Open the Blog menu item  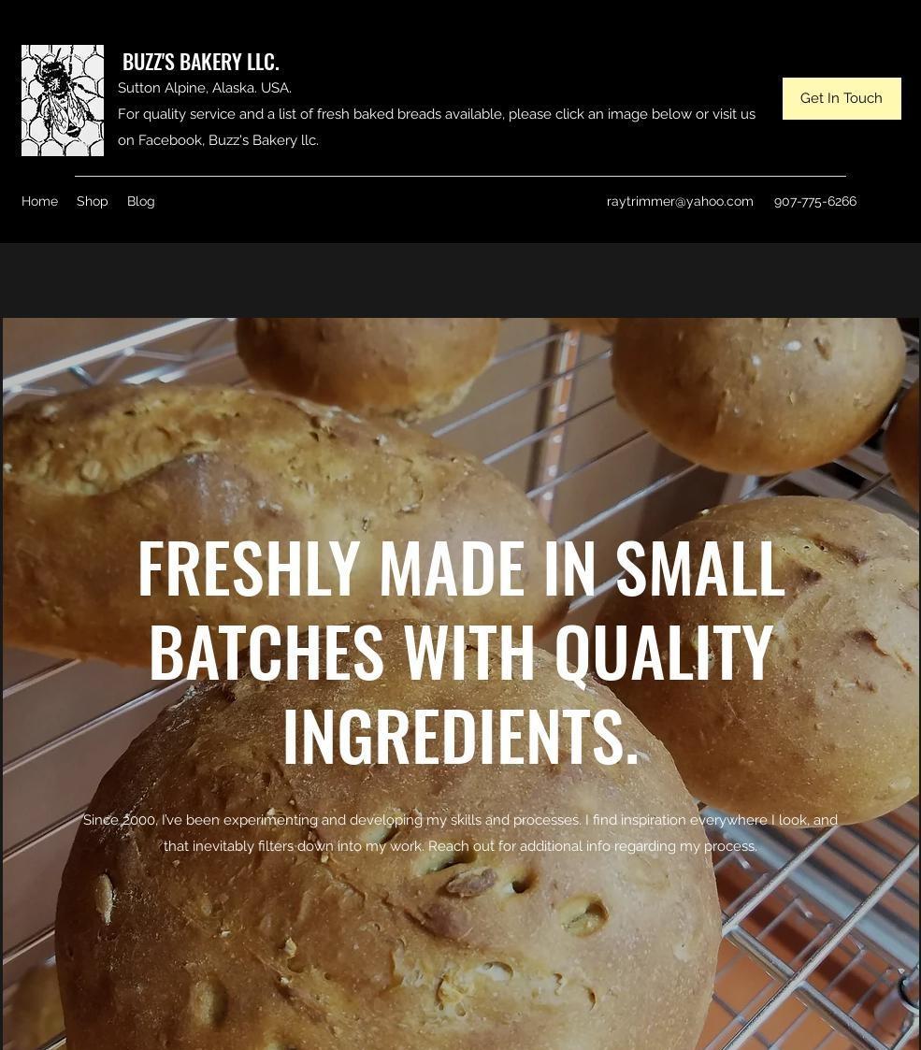tap(140, 202)
